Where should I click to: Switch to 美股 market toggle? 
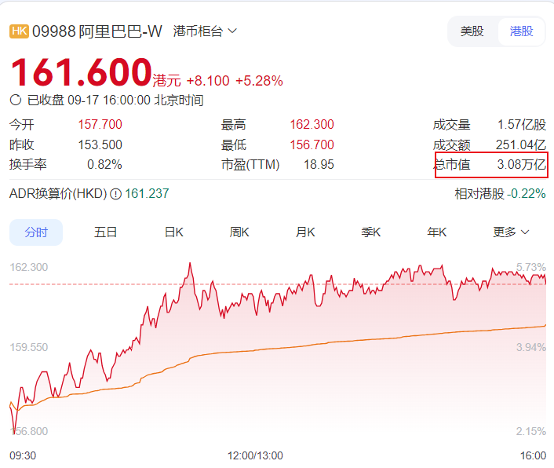pyautogui.click(x=472, y=31)
